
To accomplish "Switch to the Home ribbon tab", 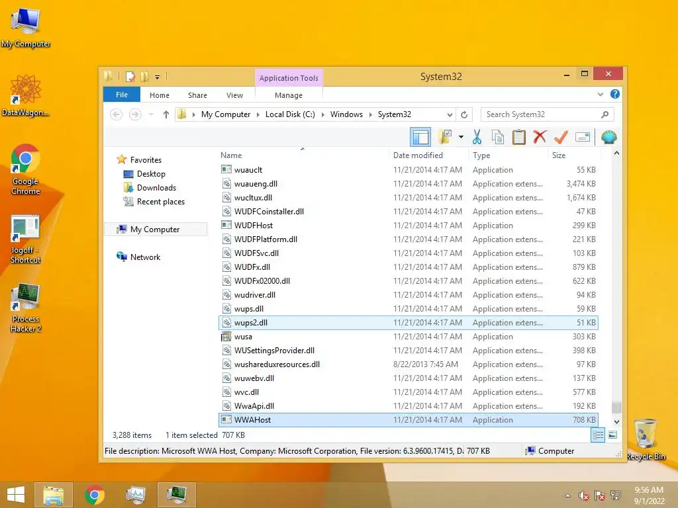I will tap(160, 95).
